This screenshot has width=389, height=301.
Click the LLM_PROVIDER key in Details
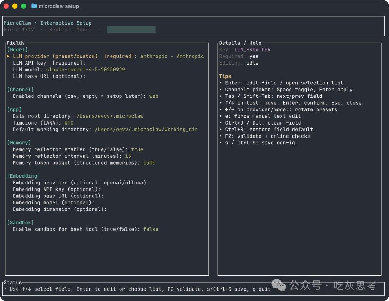point(252,50)
